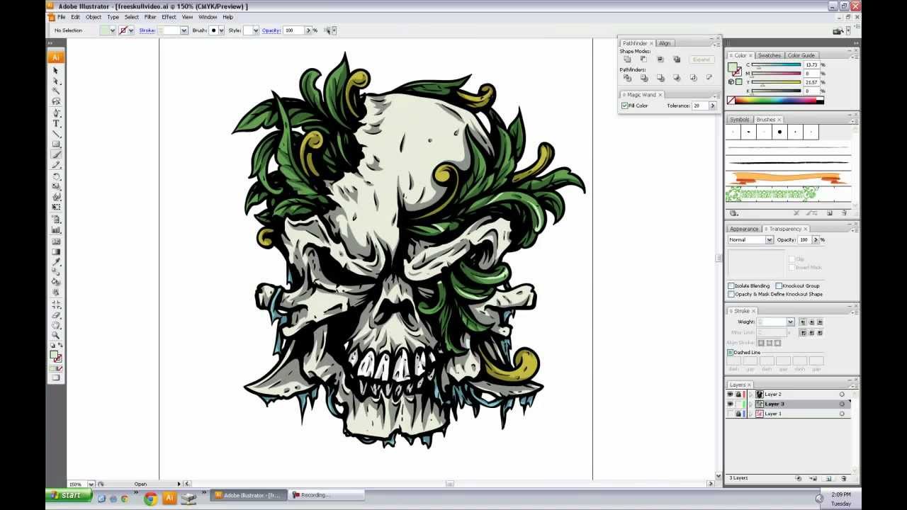Toggle visibility of Layer 2
Screen dimensions: 907x510
(729, 394)
